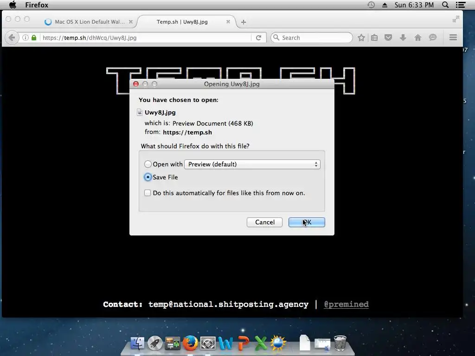This screenshot has height=356, width=475.
Task: Select the Save File radio button
Action: tap(148, 177)
